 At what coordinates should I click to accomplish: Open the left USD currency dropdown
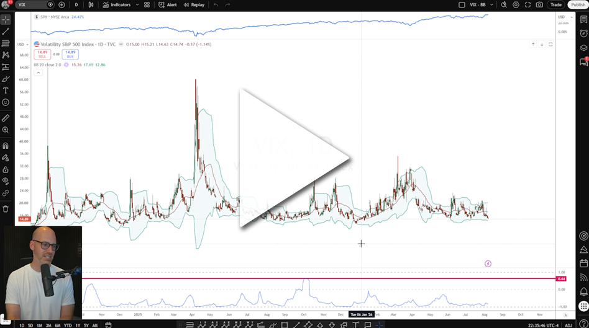click(x=22, y=44)
